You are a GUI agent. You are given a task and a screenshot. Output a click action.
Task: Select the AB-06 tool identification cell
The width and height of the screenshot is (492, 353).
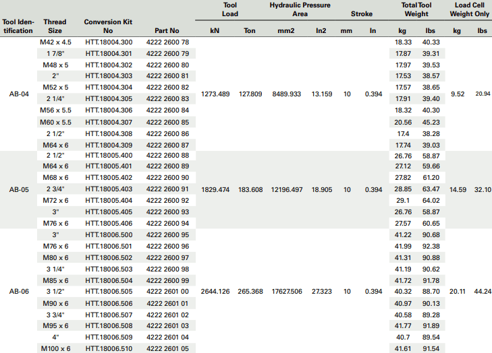[18, 292]
